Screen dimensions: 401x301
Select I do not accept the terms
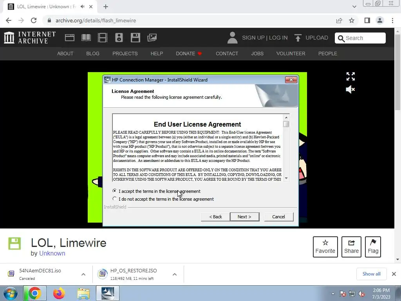pos(114,199)
